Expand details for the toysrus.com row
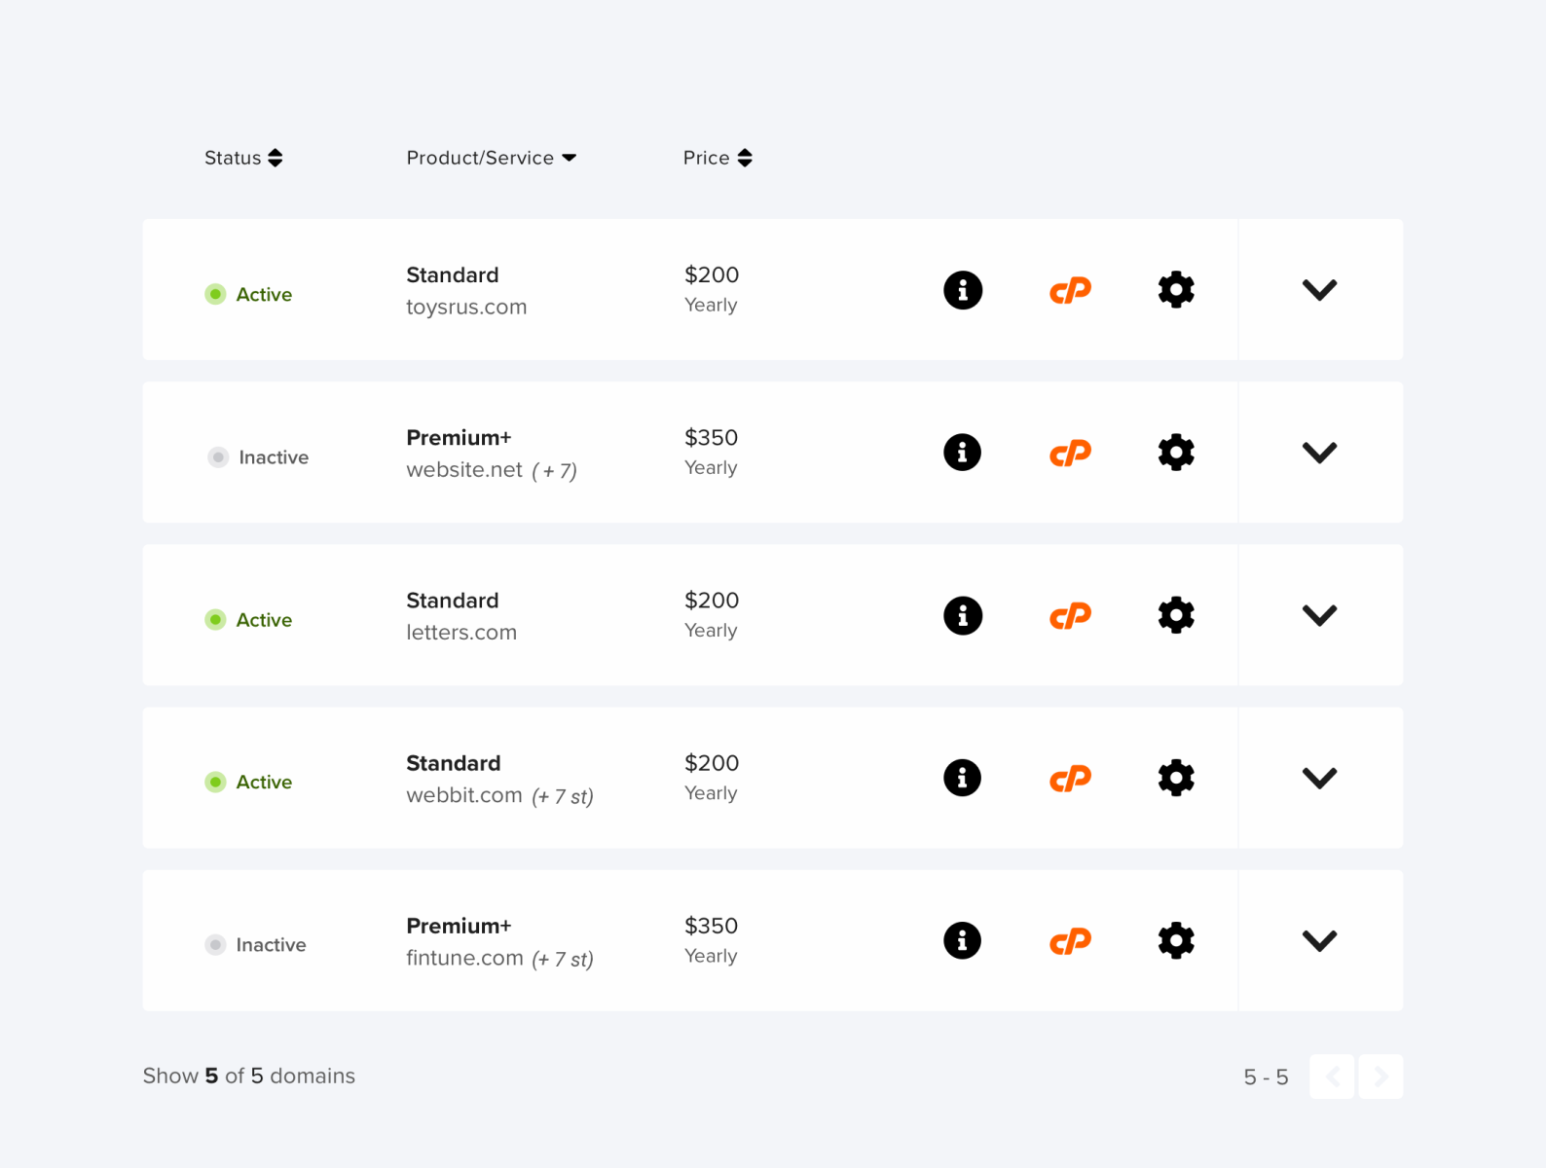 [1320, 289]
